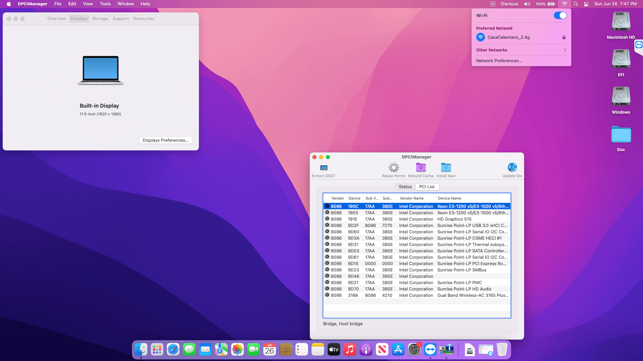The image size is (643, 361).
Task: Click the Vendor column header
Action: [338, 198]
